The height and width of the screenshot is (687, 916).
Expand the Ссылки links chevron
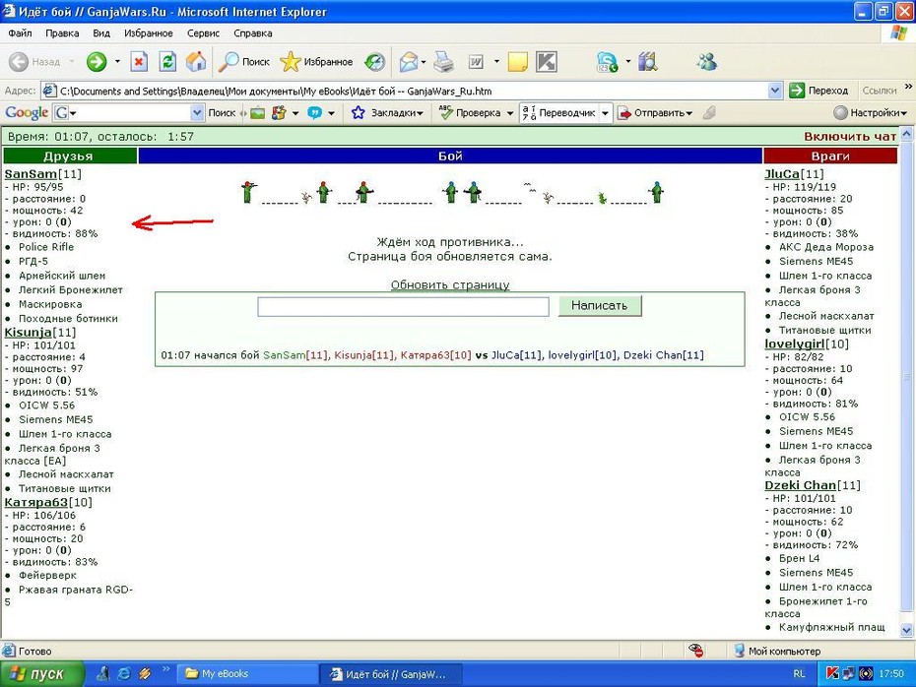[908, 87]
